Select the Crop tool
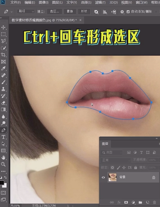The height and width of the screenshot is (207, 160). (3, 55)
